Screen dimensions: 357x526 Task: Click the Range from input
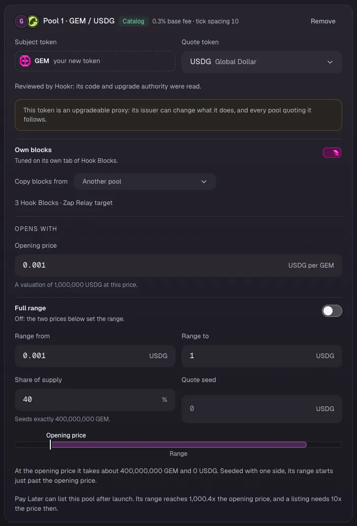point(95,356)
